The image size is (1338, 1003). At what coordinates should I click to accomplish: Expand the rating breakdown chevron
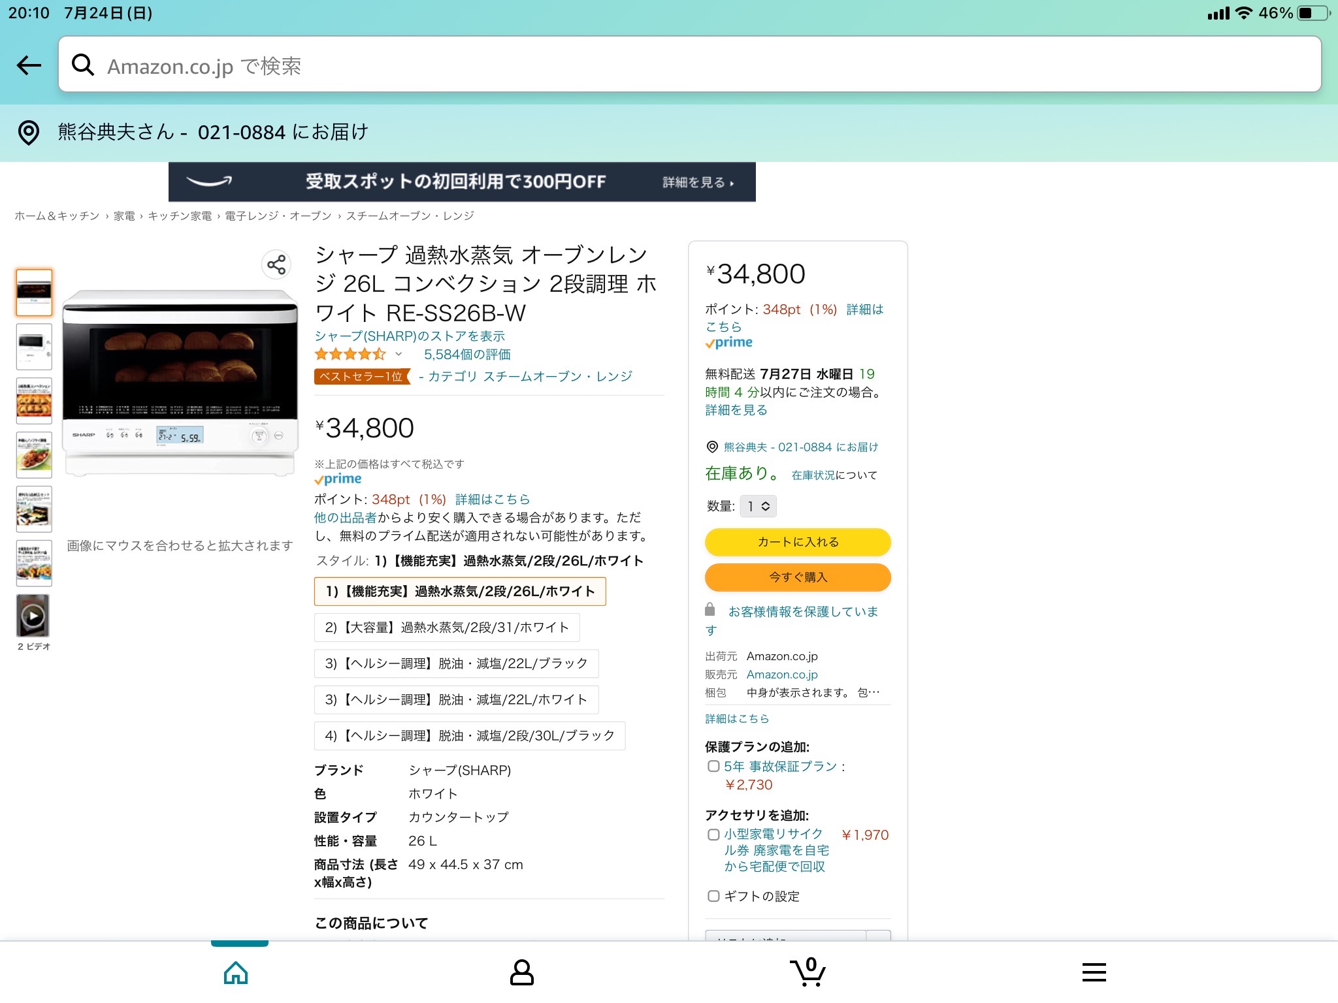click(x=399, y=355)
